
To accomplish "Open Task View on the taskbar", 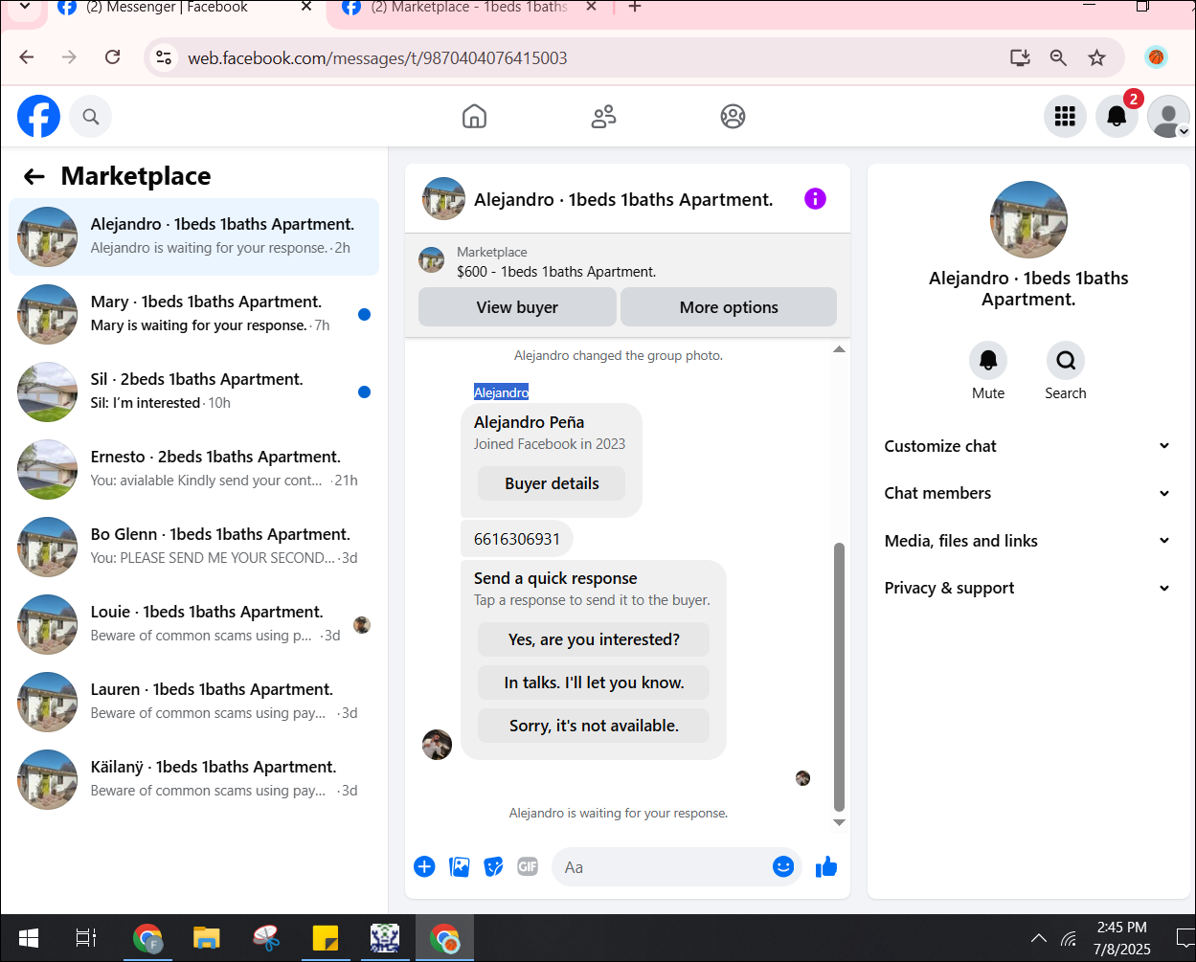I will point(86,939).
